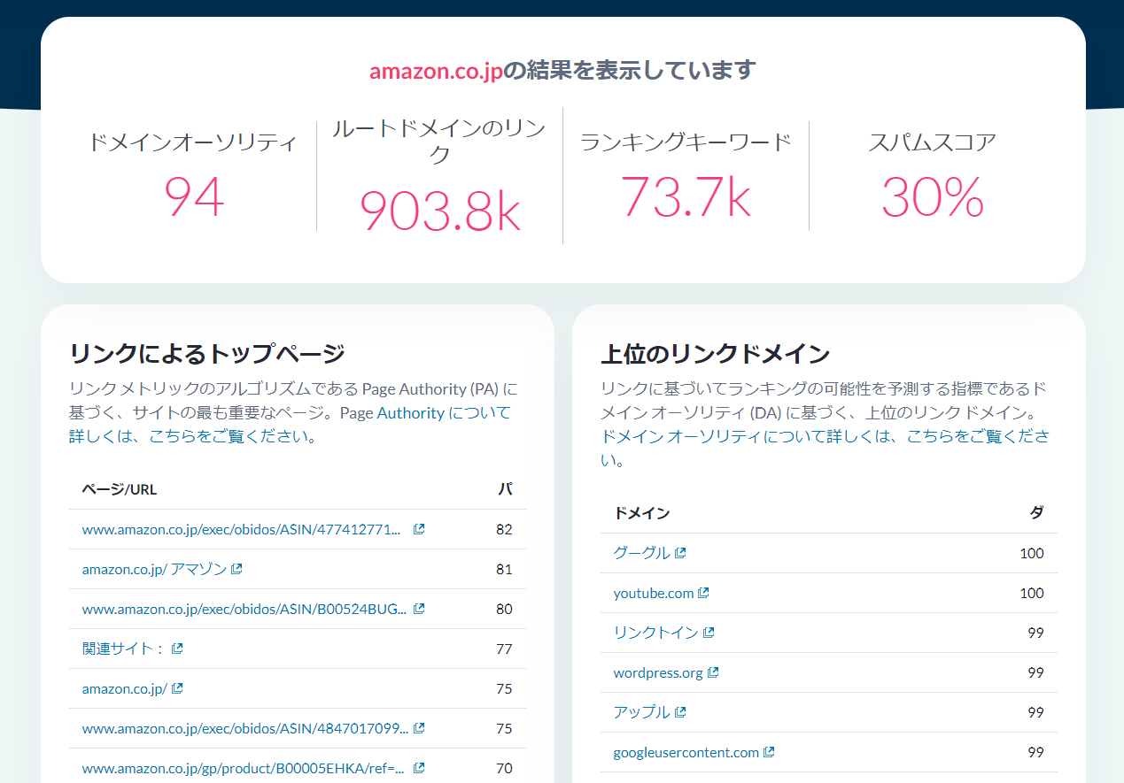Open external link icon for ASIN/B00524BUG URL

[x=419, y=609]
